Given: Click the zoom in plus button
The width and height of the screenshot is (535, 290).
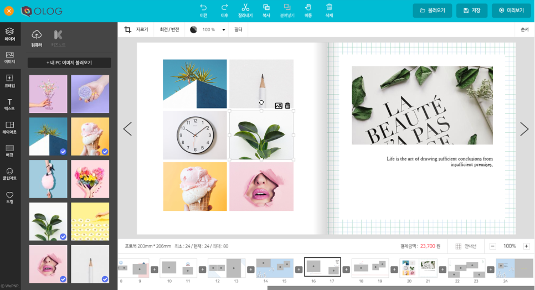Looking at the screenshot, I should pos(526,246).
